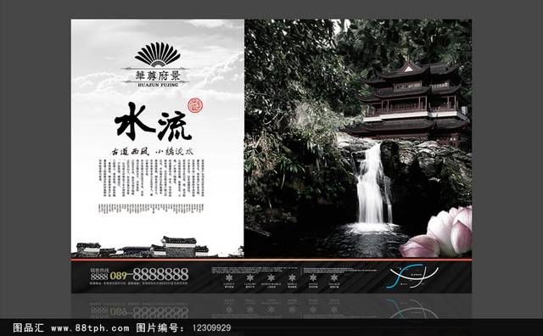543x336 pixels.
Task: Click the 華尊府景 title text
Action: (x=158, y=75)
